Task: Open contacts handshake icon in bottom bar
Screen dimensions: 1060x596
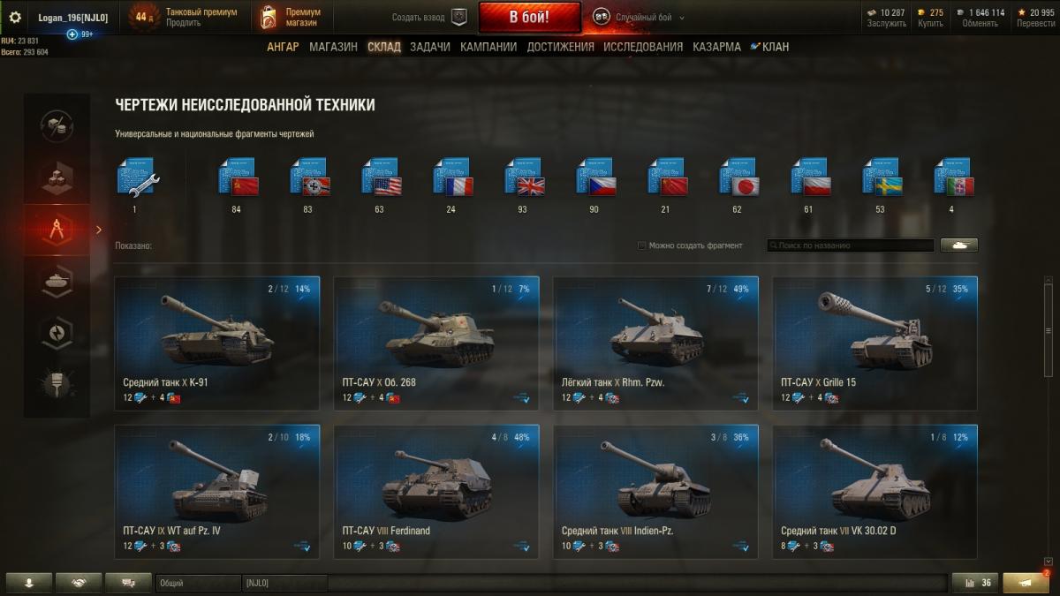Action: click(x=79, y=583)
